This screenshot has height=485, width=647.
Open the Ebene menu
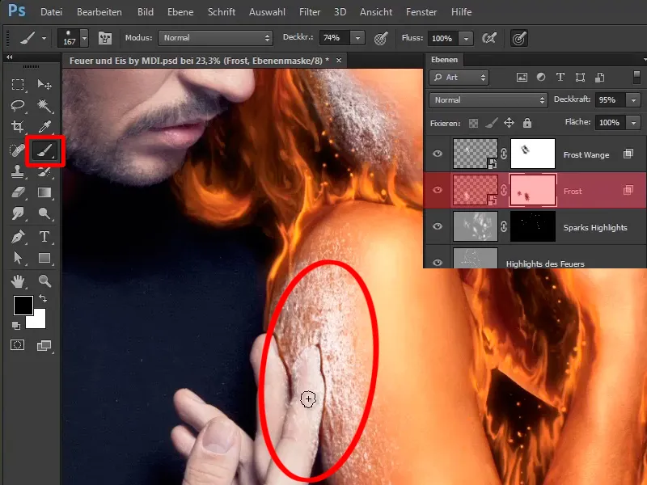pyautogui.click(x=180, y=12)
